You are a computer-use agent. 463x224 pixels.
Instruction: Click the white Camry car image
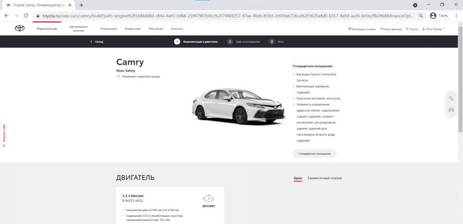point(239,106)
